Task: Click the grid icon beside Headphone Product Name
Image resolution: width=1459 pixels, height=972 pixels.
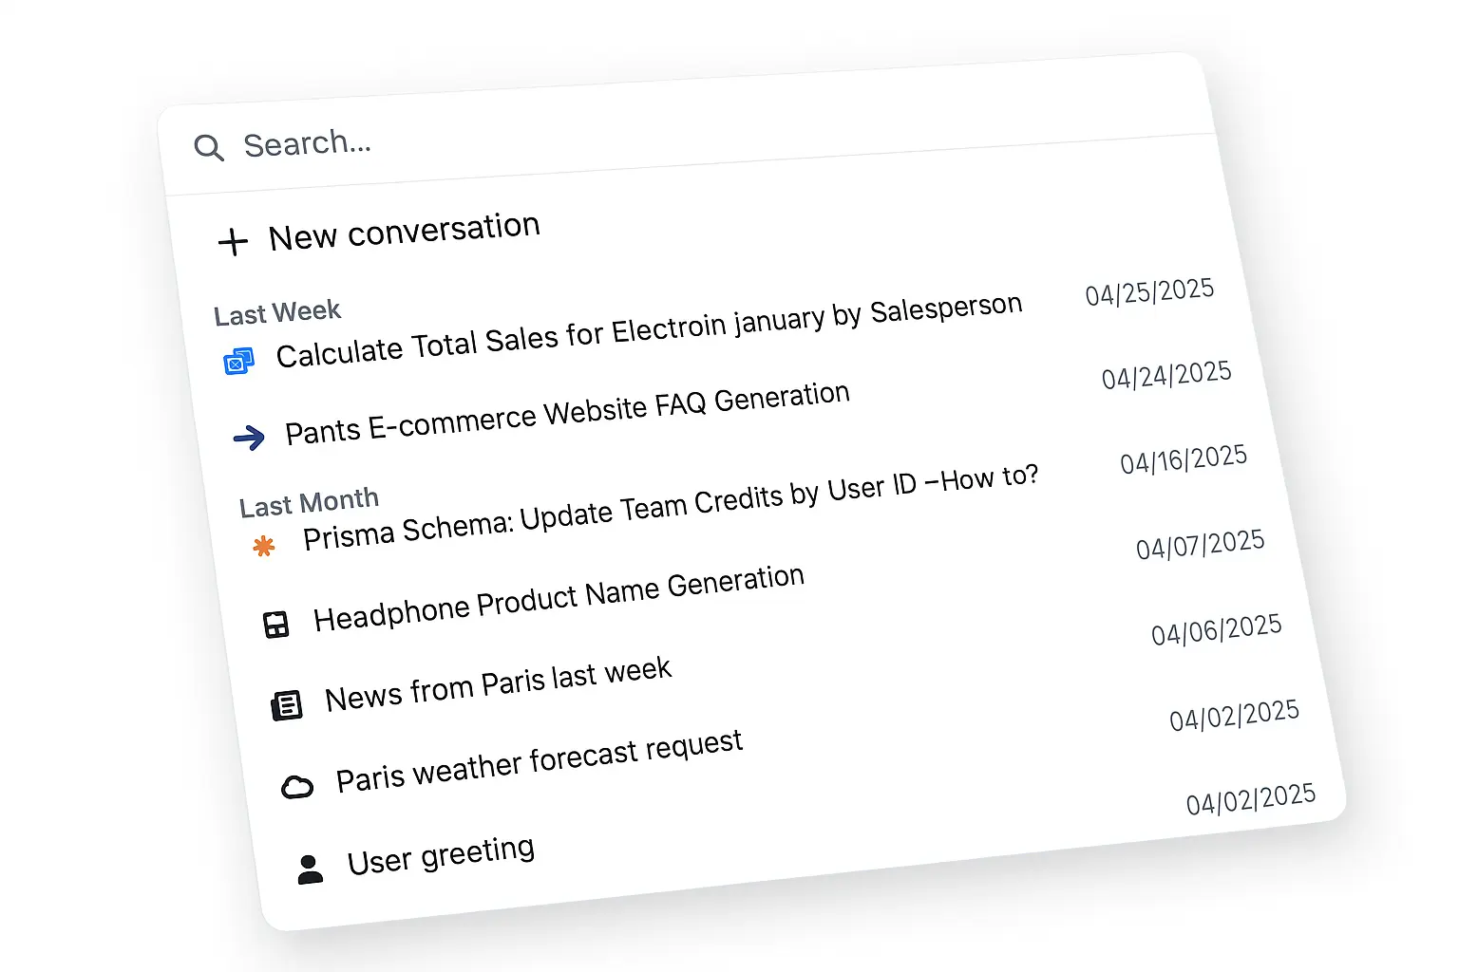Action: click(275, 625)
